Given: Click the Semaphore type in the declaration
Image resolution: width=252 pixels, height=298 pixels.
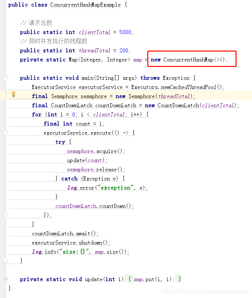Looking at the screenshot, I should [x=64, y=96].
